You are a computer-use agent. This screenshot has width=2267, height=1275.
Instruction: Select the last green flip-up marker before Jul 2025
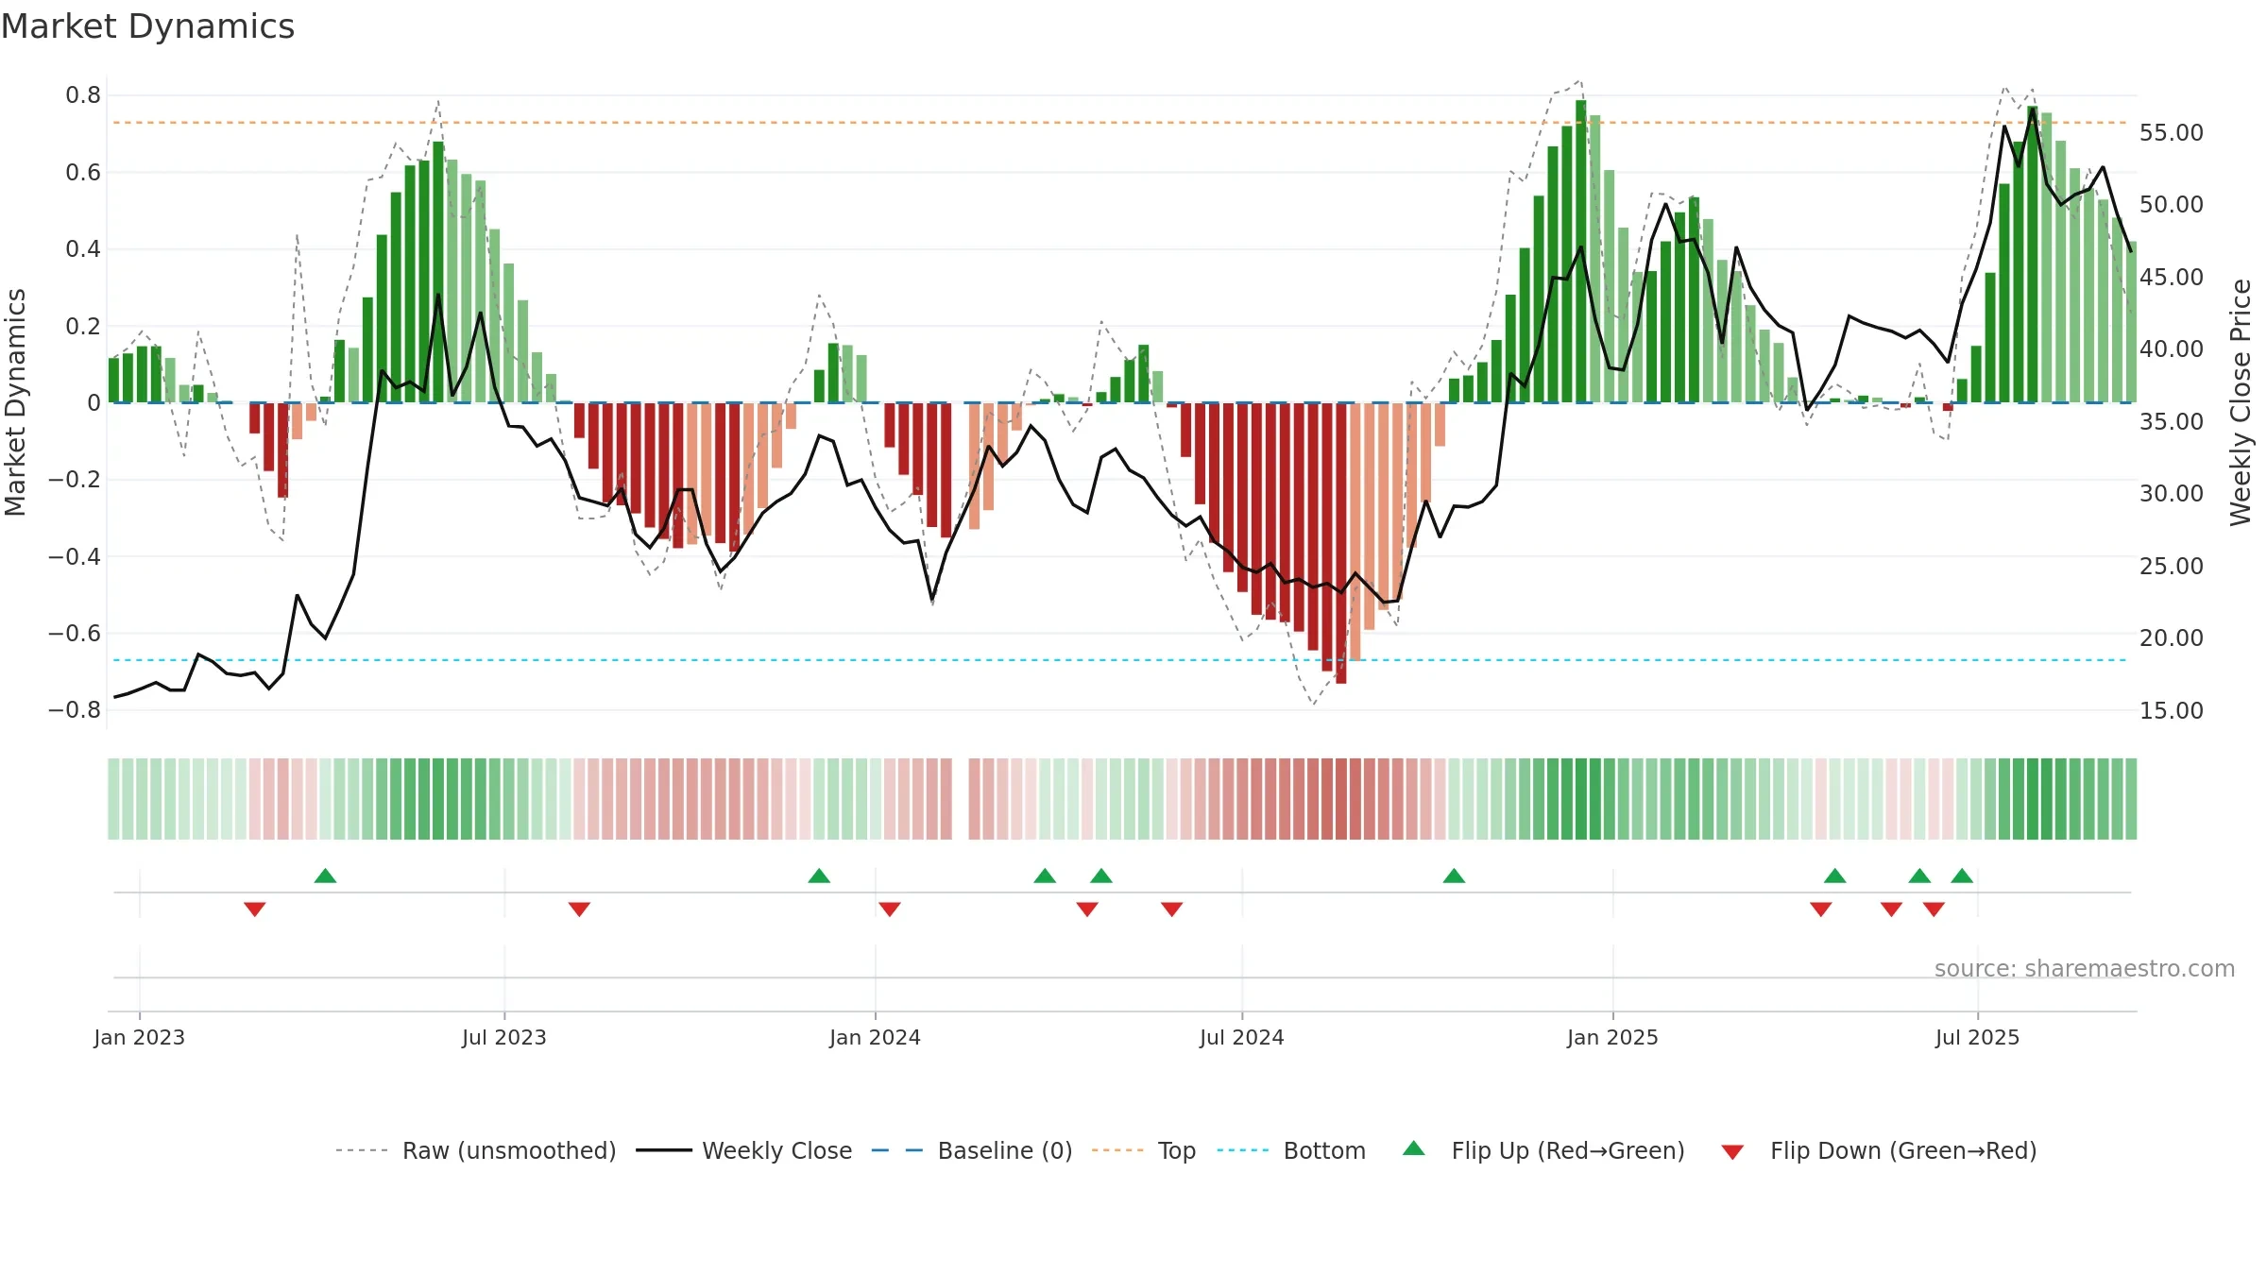1962,876
